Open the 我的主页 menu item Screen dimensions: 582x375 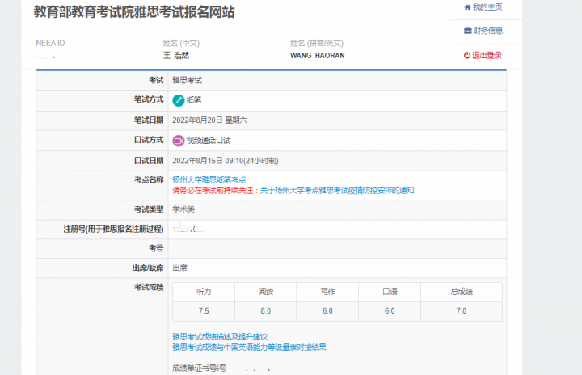[487, 7]
